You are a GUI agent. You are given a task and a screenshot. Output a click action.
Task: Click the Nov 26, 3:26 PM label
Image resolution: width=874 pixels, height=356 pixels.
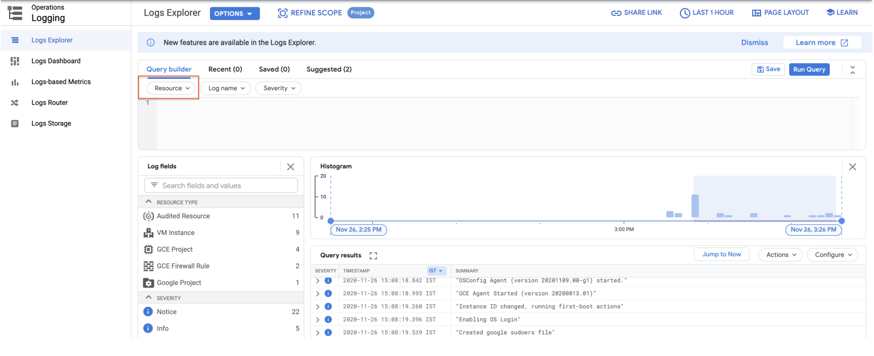[x=813, y=230]
